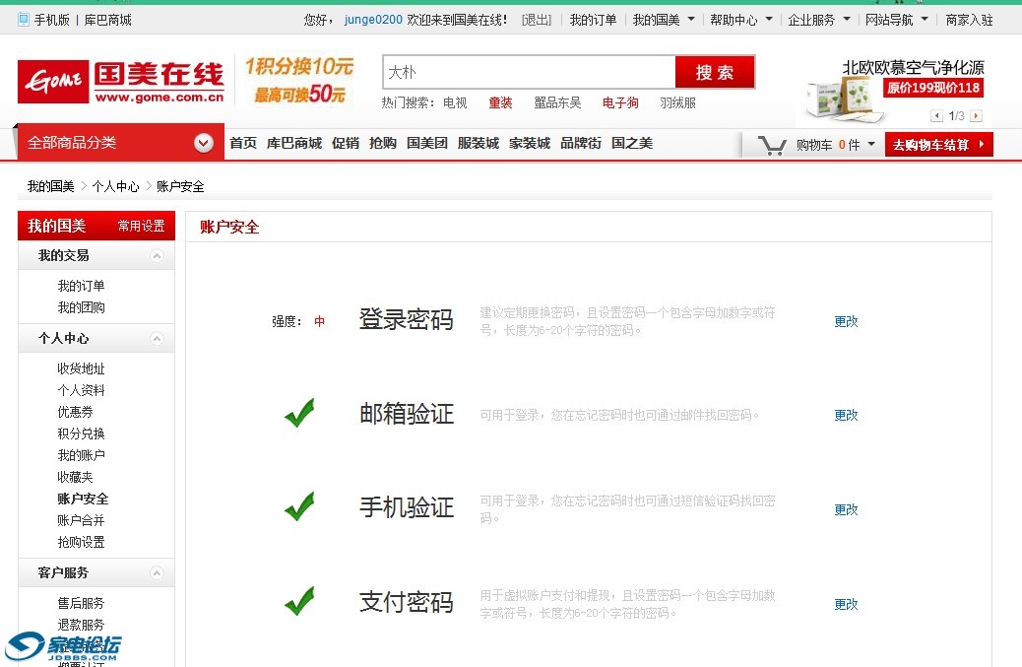
Task: Click 商家入驻 link
Action: coord(969,21)
